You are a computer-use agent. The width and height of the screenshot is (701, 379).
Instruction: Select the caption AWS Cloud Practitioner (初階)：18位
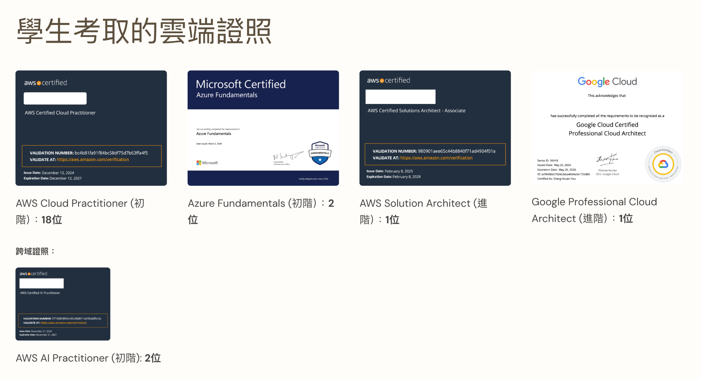coord(80,211)
